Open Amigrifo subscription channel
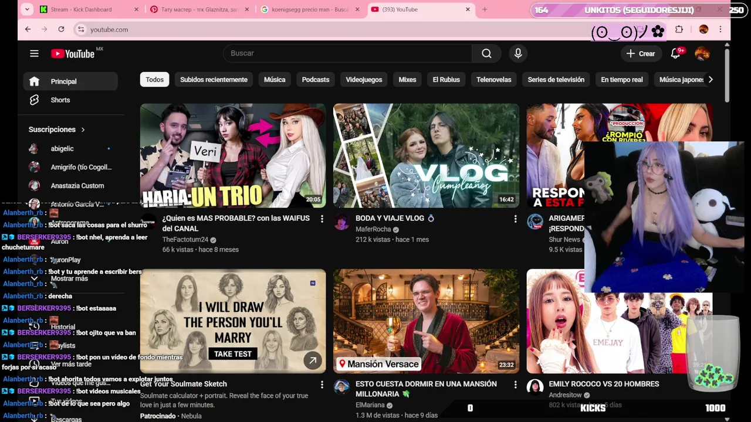The width and height of the screenshot is (751, 422). point(70,168)
